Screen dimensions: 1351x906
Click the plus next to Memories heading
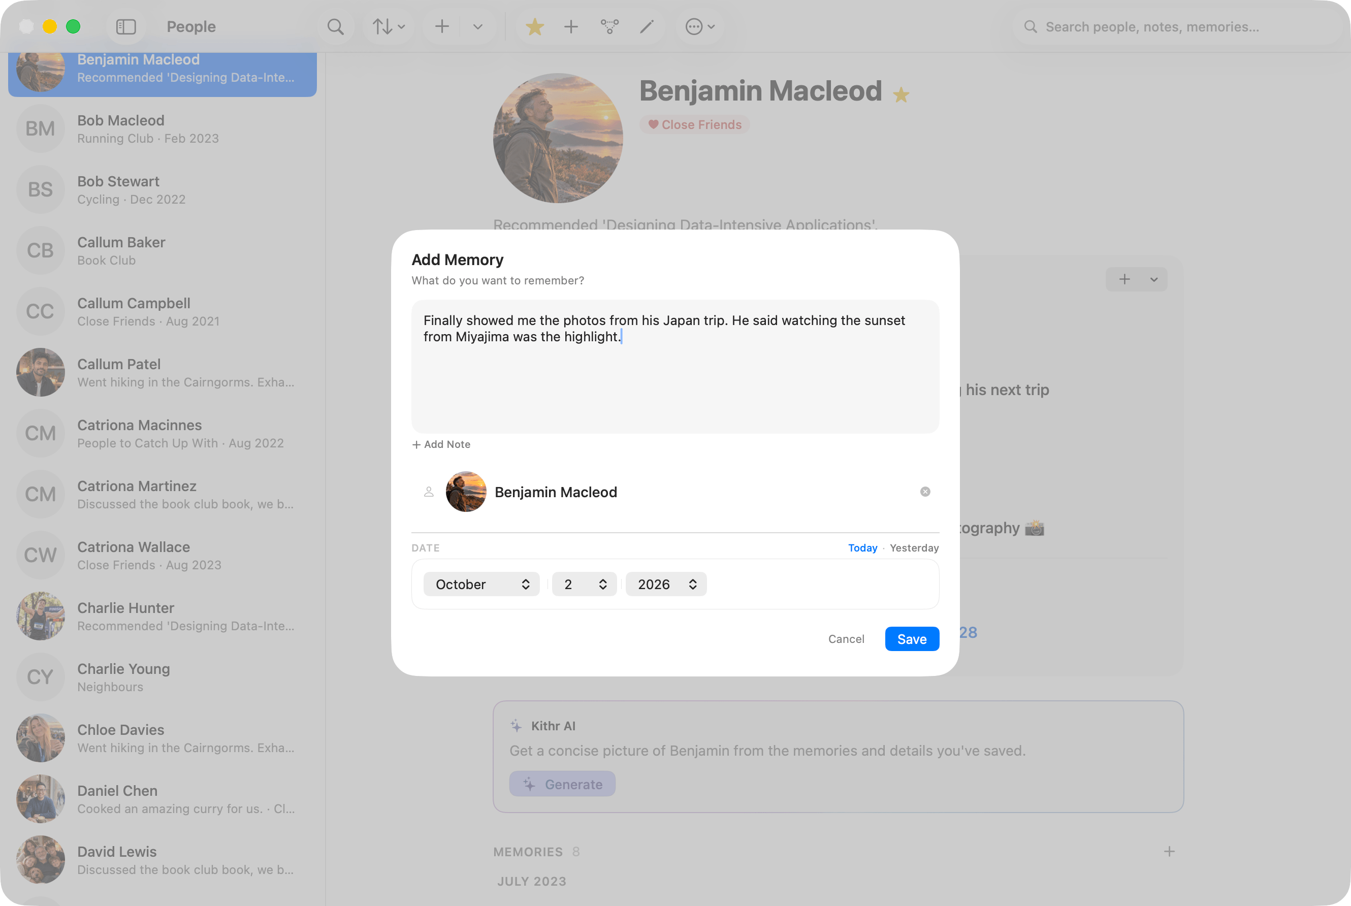point(1169,851)
